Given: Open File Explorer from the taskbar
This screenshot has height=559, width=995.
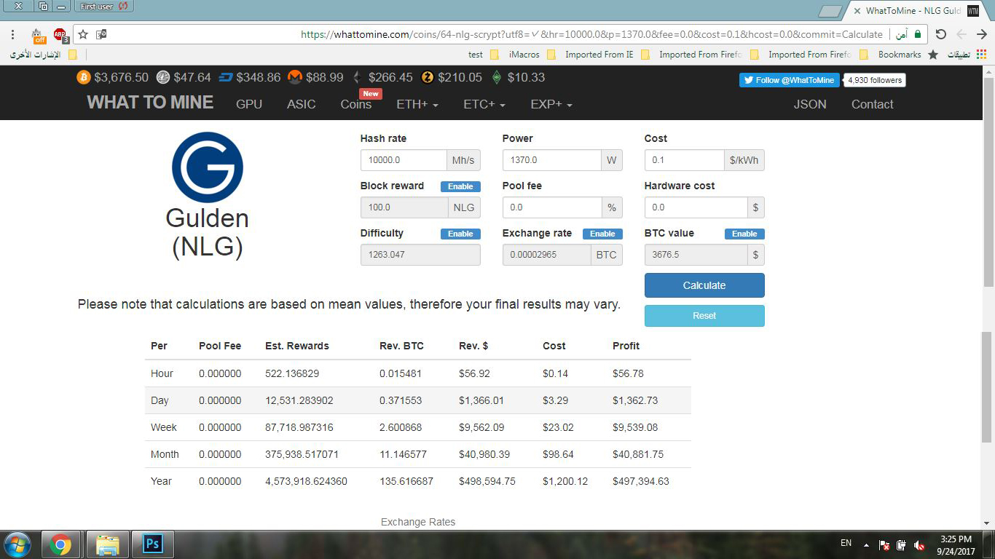Looking at the screenshot, I should tap(108, 544).
